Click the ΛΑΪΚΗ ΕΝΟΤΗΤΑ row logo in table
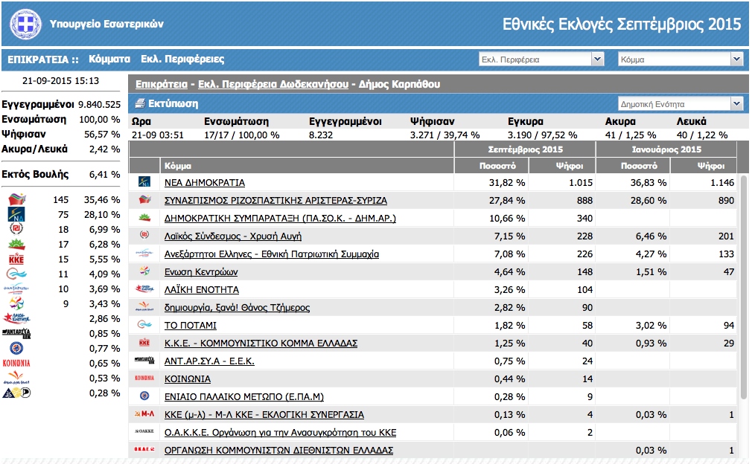Screen dimensions: 755x464 coord(144,289)
